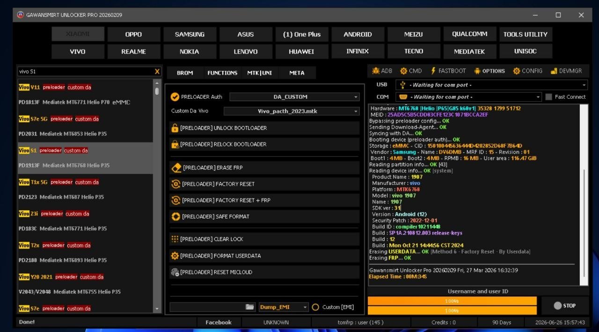599x332 pixels.
Task: Click the eraser icon for Erase FRP
Action: coord(176,168)
